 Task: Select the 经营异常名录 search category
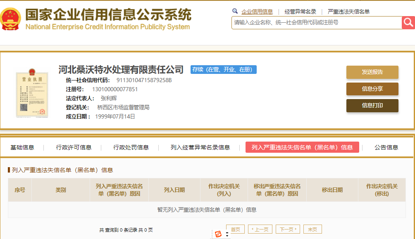(301, 12)
